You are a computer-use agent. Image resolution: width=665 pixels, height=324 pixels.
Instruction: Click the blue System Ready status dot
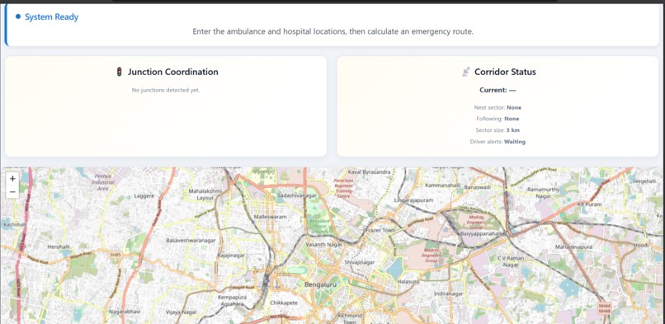pyautogui.click(x=18, y=16)
